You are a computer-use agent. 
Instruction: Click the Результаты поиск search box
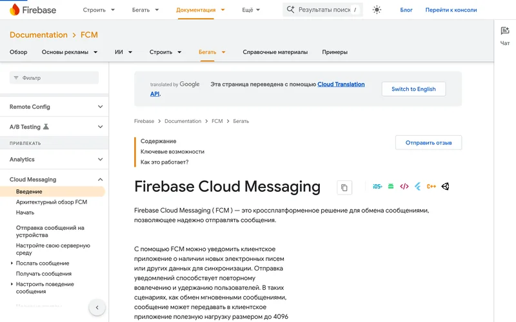(322, 10)
